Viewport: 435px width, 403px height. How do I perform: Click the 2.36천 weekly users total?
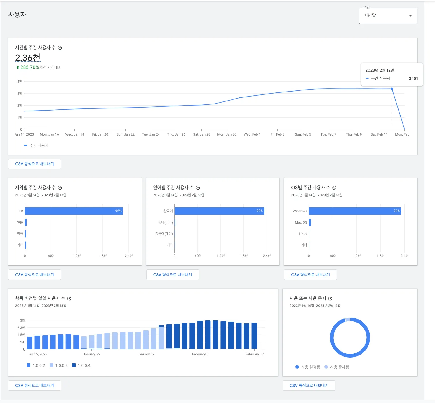point(28,58)
